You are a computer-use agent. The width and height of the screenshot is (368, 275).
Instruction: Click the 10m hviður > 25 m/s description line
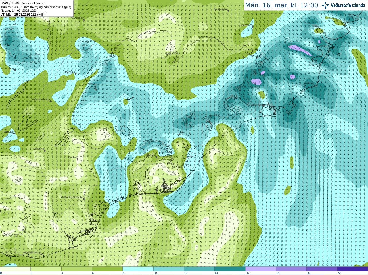[36, 7]
